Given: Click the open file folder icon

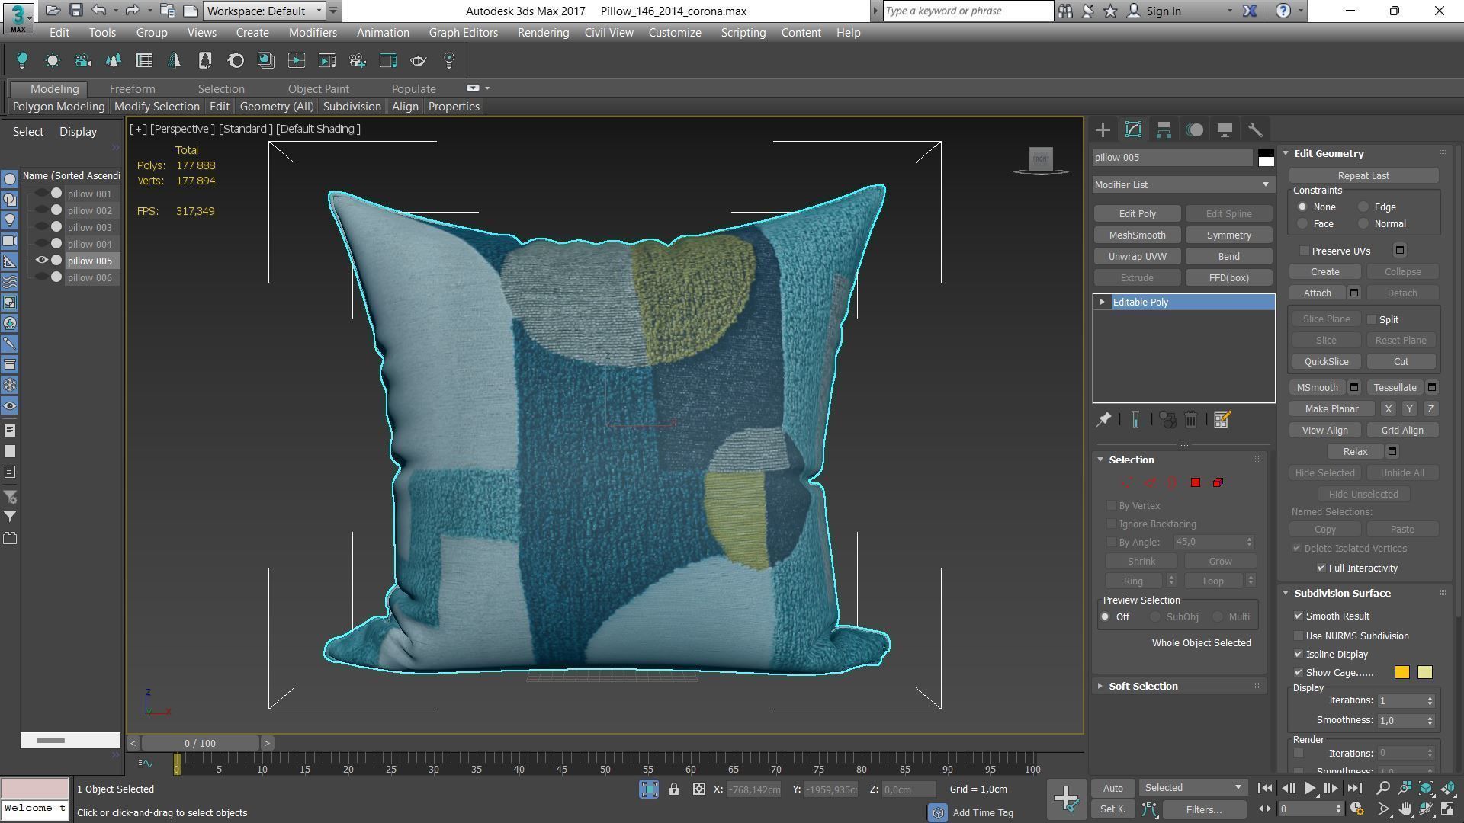Looking at the screenshot, I should click(52, 11).
